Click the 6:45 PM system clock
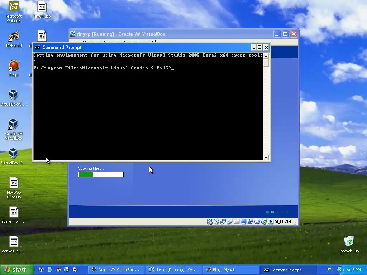Viewport: 367px width, 275px height. (x=353, y=270)
